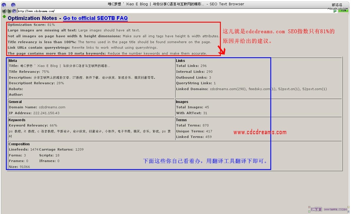
Task: Click the Terms section header
Action: pos(181,120)
